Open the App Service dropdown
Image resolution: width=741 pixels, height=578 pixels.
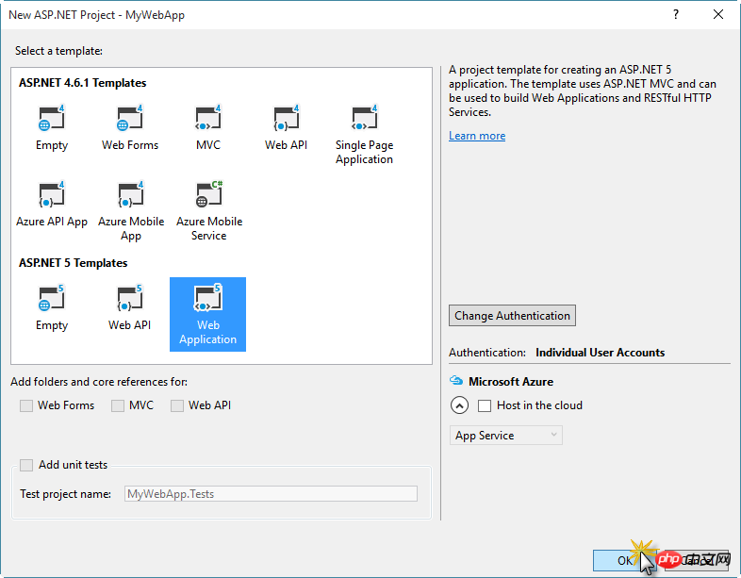point(505,436)
